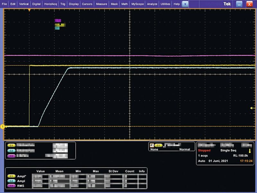Screen dimensions: 257x193
Task: Click the Single Seq acquisition label
Action: (227, 150)
